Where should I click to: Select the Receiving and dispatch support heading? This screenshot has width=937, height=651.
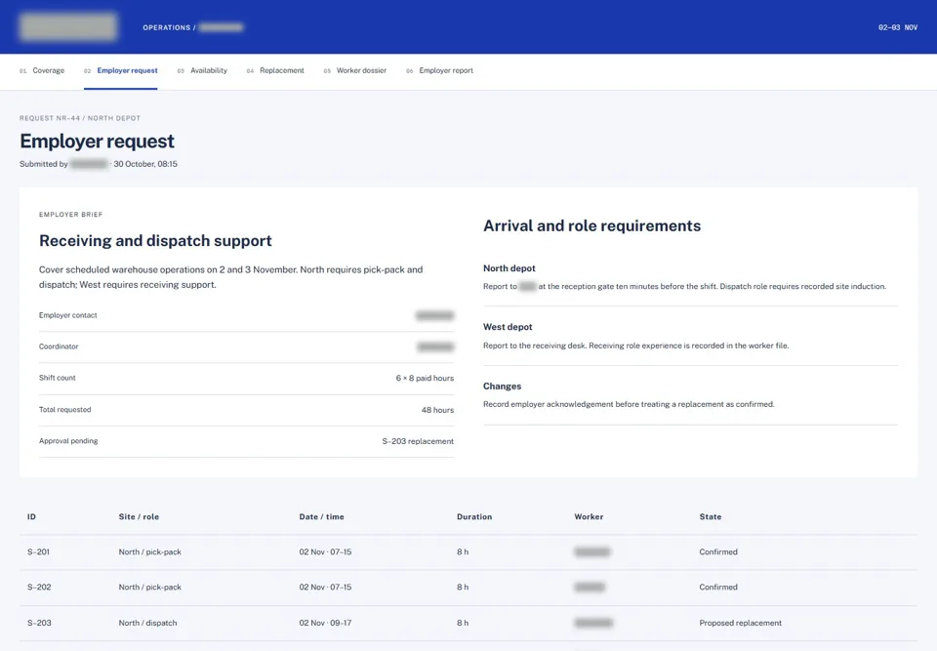(x=155, y=240)
